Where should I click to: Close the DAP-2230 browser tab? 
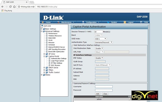click(x=27, y=2)
